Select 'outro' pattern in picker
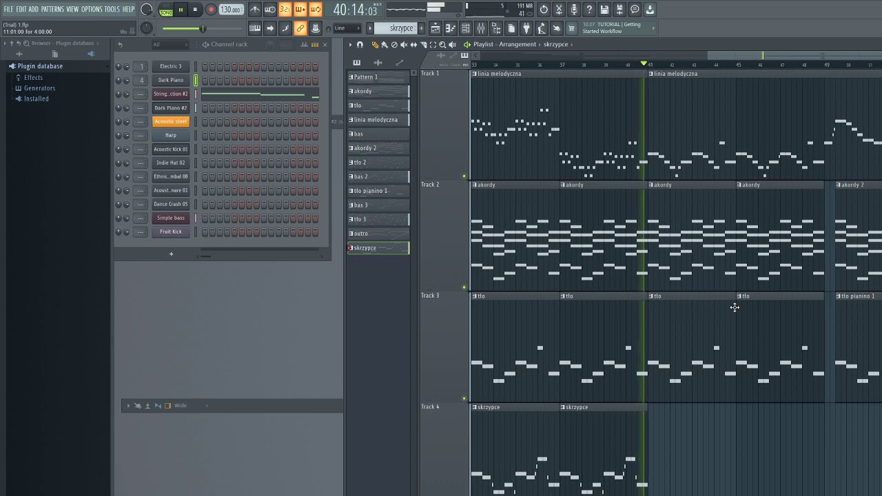Screen dimensions: 882x496 coord(378,234)
